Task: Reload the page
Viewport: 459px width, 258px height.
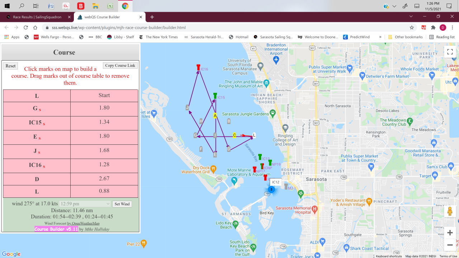Action: (x=26, y=28)
